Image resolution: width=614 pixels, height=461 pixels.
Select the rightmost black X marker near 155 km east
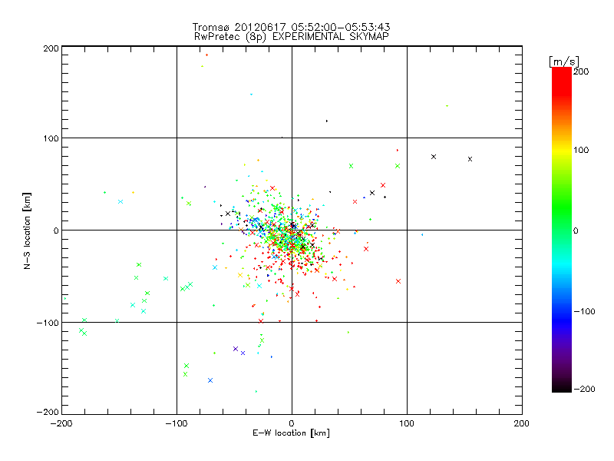pos(470,159)
